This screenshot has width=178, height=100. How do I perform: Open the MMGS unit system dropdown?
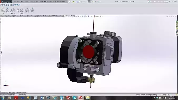(x=168, y=95)
